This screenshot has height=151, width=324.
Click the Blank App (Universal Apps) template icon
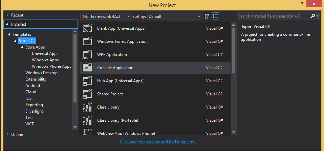click(87, 28)
